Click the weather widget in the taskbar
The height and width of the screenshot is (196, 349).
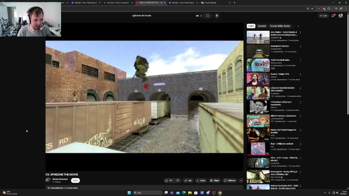(x=10, y=193)
